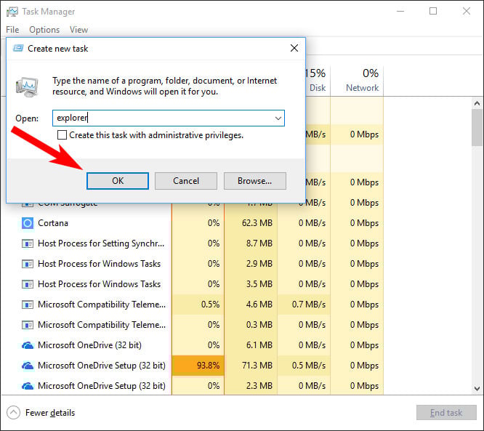The width and height of the screenshot is (484, 431).
Task: Click the scrollbar up arrow
Action: 477,103
